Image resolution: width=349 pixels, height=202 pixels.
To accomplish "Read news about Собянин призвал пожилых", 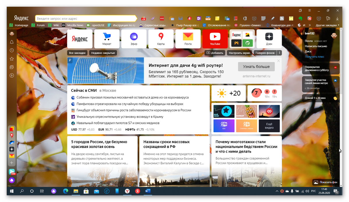I will pyautogui.click(x=133, y=98).
